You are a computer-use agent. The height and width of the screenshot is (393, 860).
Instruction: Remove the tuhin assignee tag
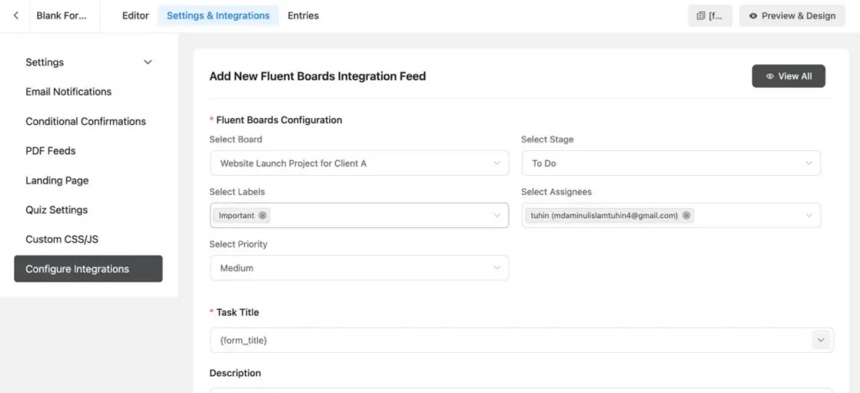pyautogui.click(x=686, y=215)
